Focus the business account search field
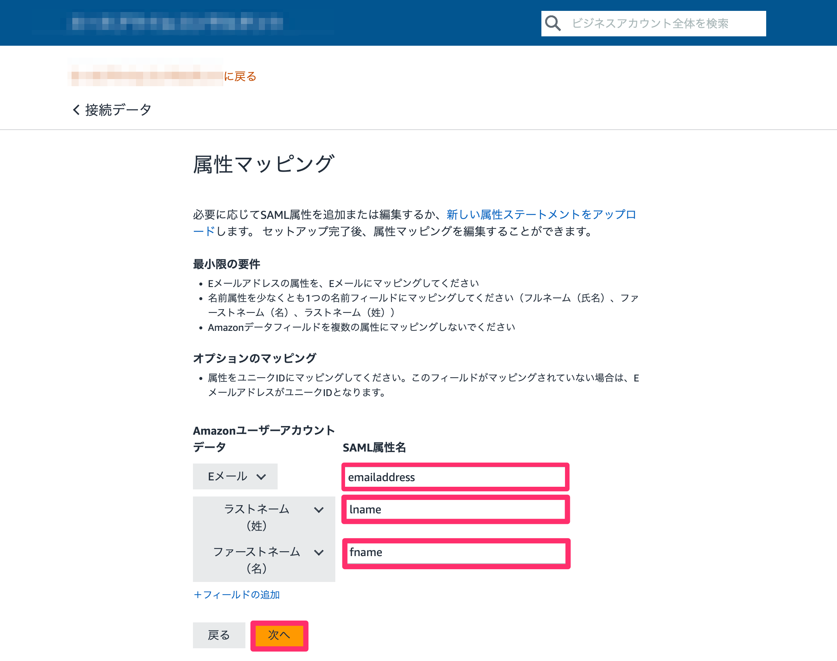 (x=653, y=24)
